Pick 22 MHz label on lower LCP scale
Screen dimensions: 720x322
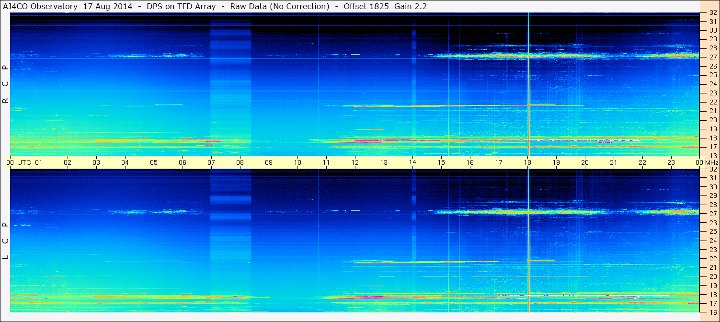pos(712,259)
